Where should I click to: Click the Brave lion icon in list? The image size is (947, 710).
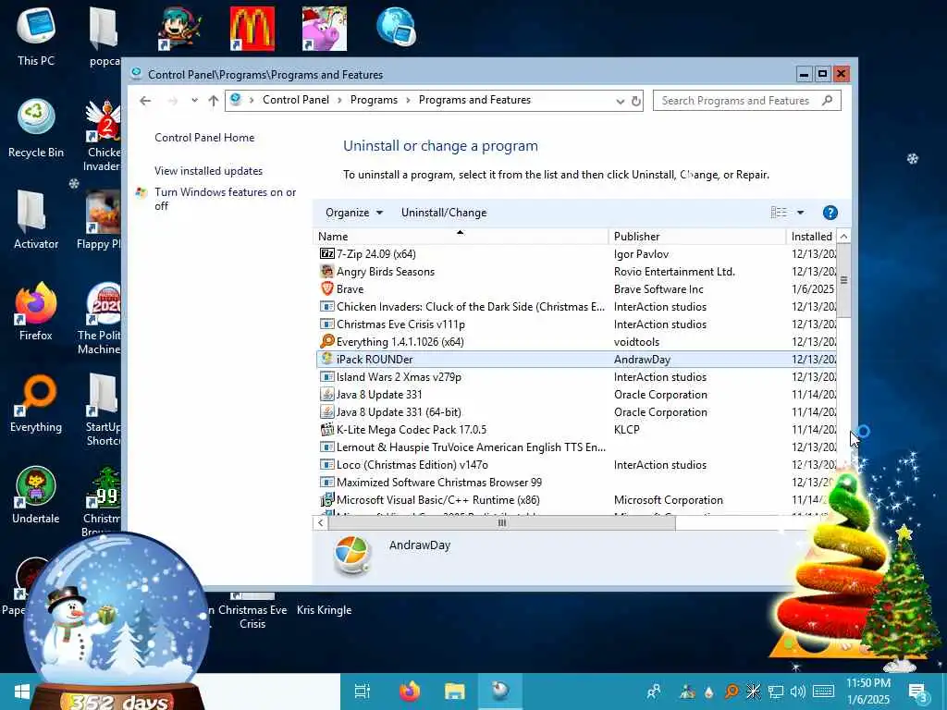tap(326, 288)
